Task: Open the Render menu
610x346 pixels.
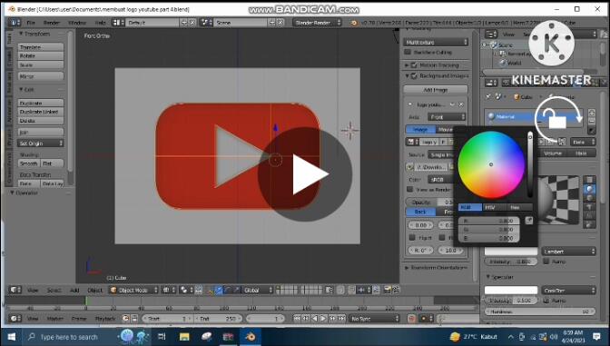Action: [x=52, y=23]
